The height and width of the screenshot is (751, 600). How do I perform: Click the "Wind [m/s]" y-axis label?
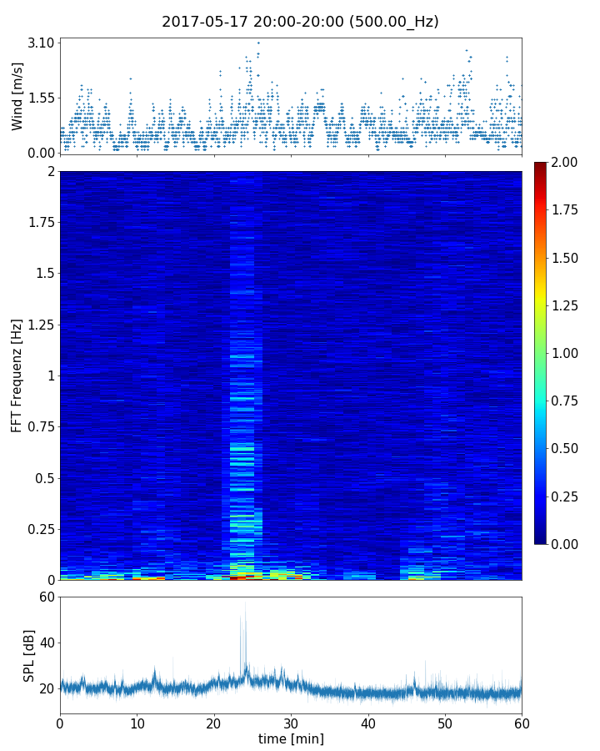(x=17, y=96)
